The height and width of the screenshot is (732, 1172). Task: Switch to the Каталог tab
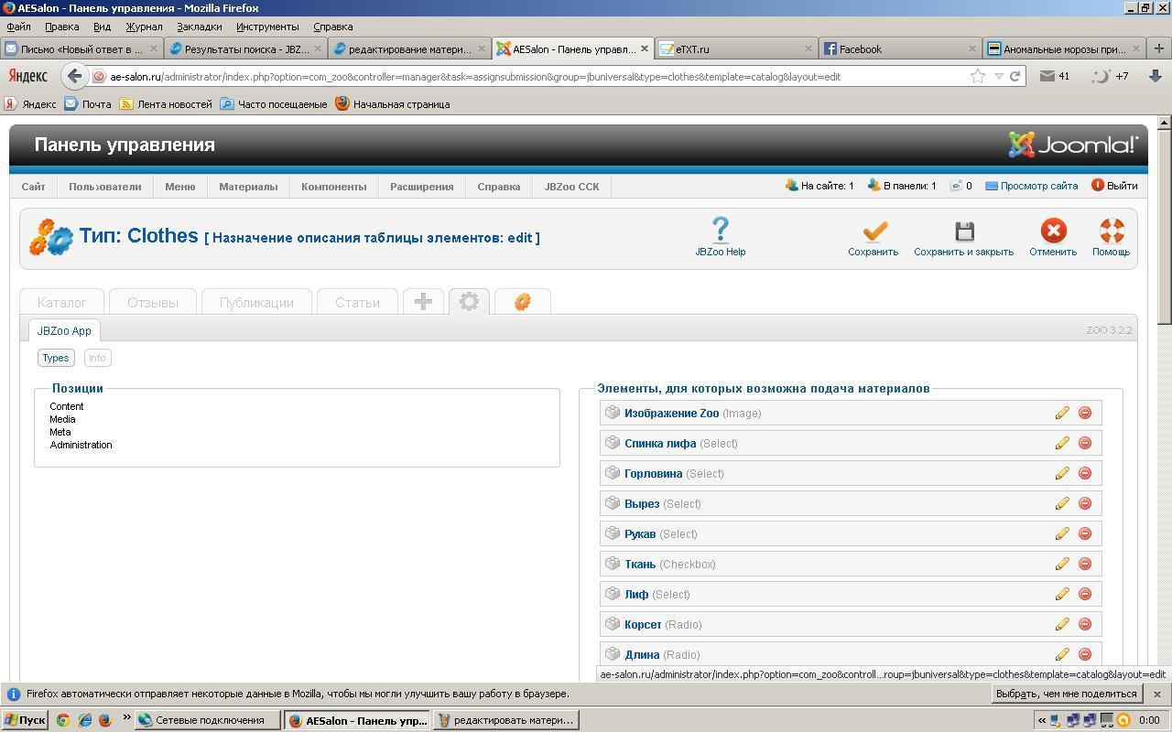61,303
